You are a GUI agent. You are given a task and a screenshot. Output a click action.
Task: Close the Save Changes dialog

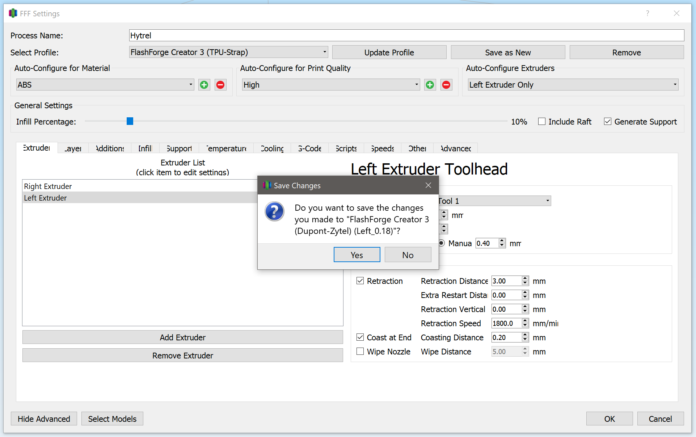(429, 185)
